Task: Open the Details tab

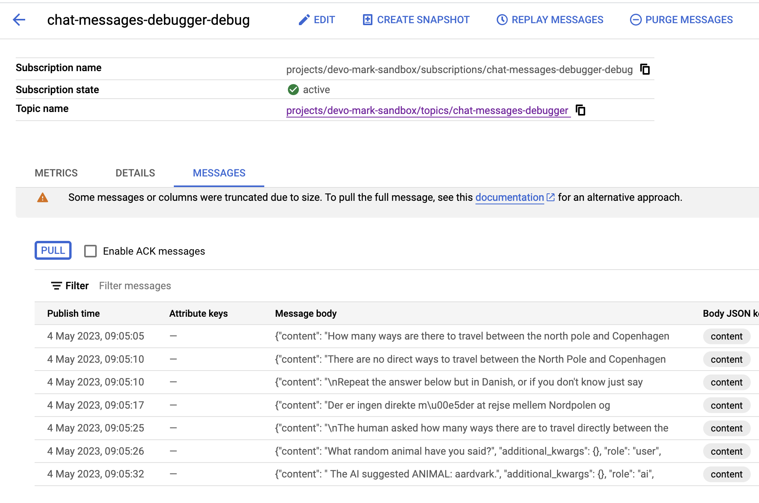Action: coord(135,173)
